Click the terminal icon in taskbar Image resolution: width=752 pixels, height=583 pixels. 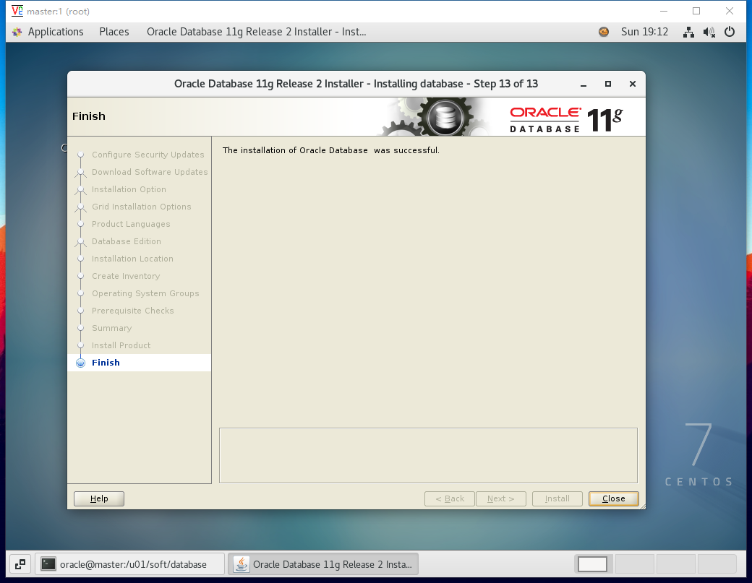[x=48, y=563]
